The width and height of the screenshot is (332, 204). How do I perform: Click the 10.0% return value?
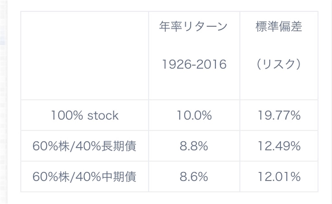194,115
